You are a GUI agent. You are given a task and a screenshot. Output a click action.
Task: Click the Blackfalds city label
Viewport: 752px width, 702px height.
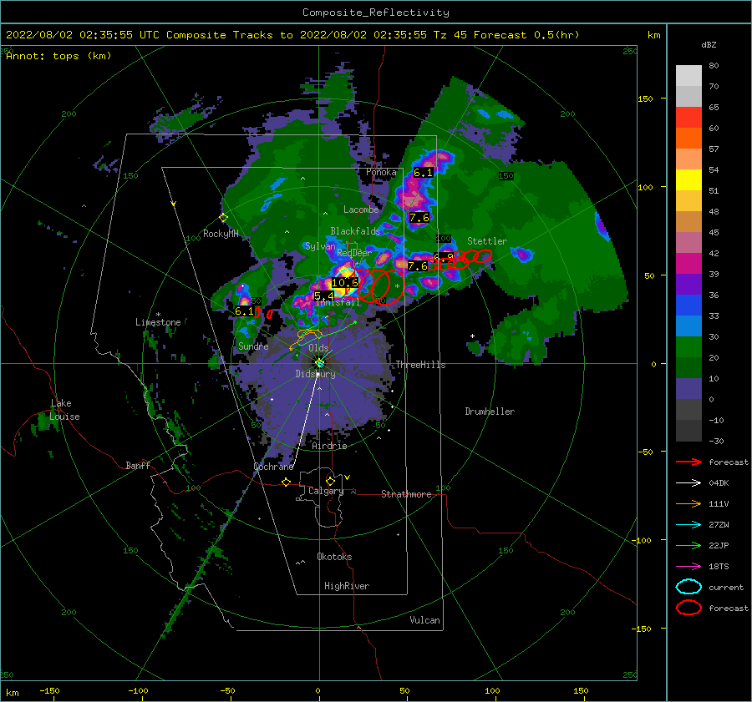355,231
